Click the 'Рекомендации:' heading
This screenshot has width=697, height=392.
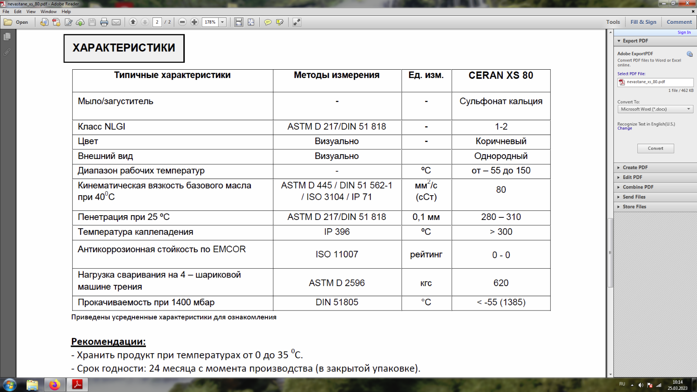108,341
